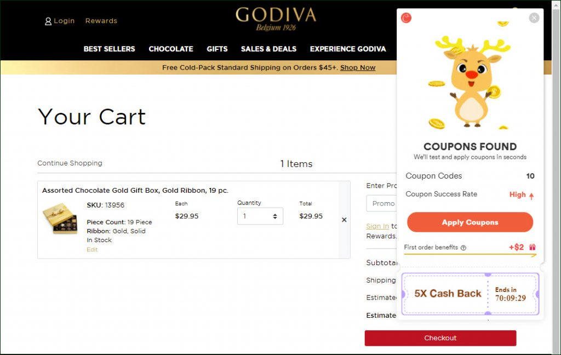Click the Your Cart heading

coord(92,117)
